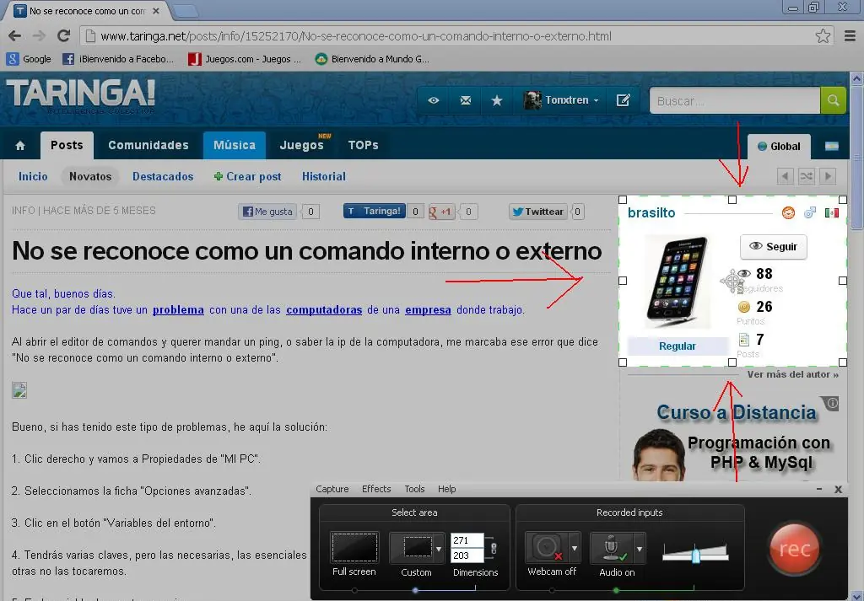Open the Capture menu
Image resolution: width=864 pixels, height=601 pixels.
point(332,489)
